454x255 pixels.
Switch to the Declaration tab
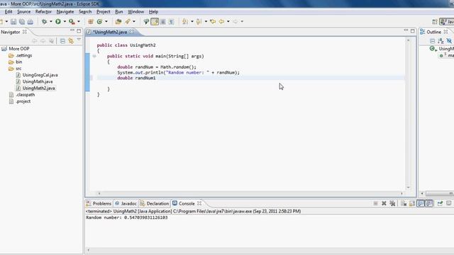tap(155, 203)
